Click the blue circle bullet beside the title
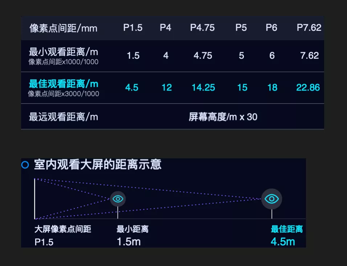The image size is (347, 266). coord(25,165)
